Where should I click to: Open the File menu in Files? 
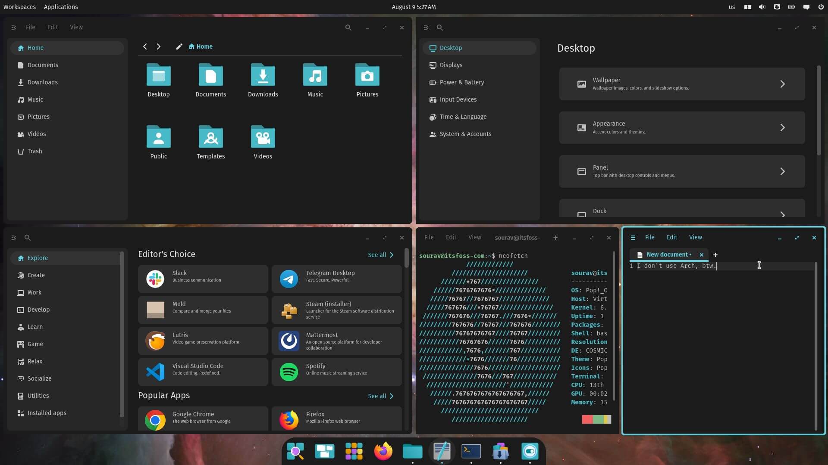click(30, 27)
